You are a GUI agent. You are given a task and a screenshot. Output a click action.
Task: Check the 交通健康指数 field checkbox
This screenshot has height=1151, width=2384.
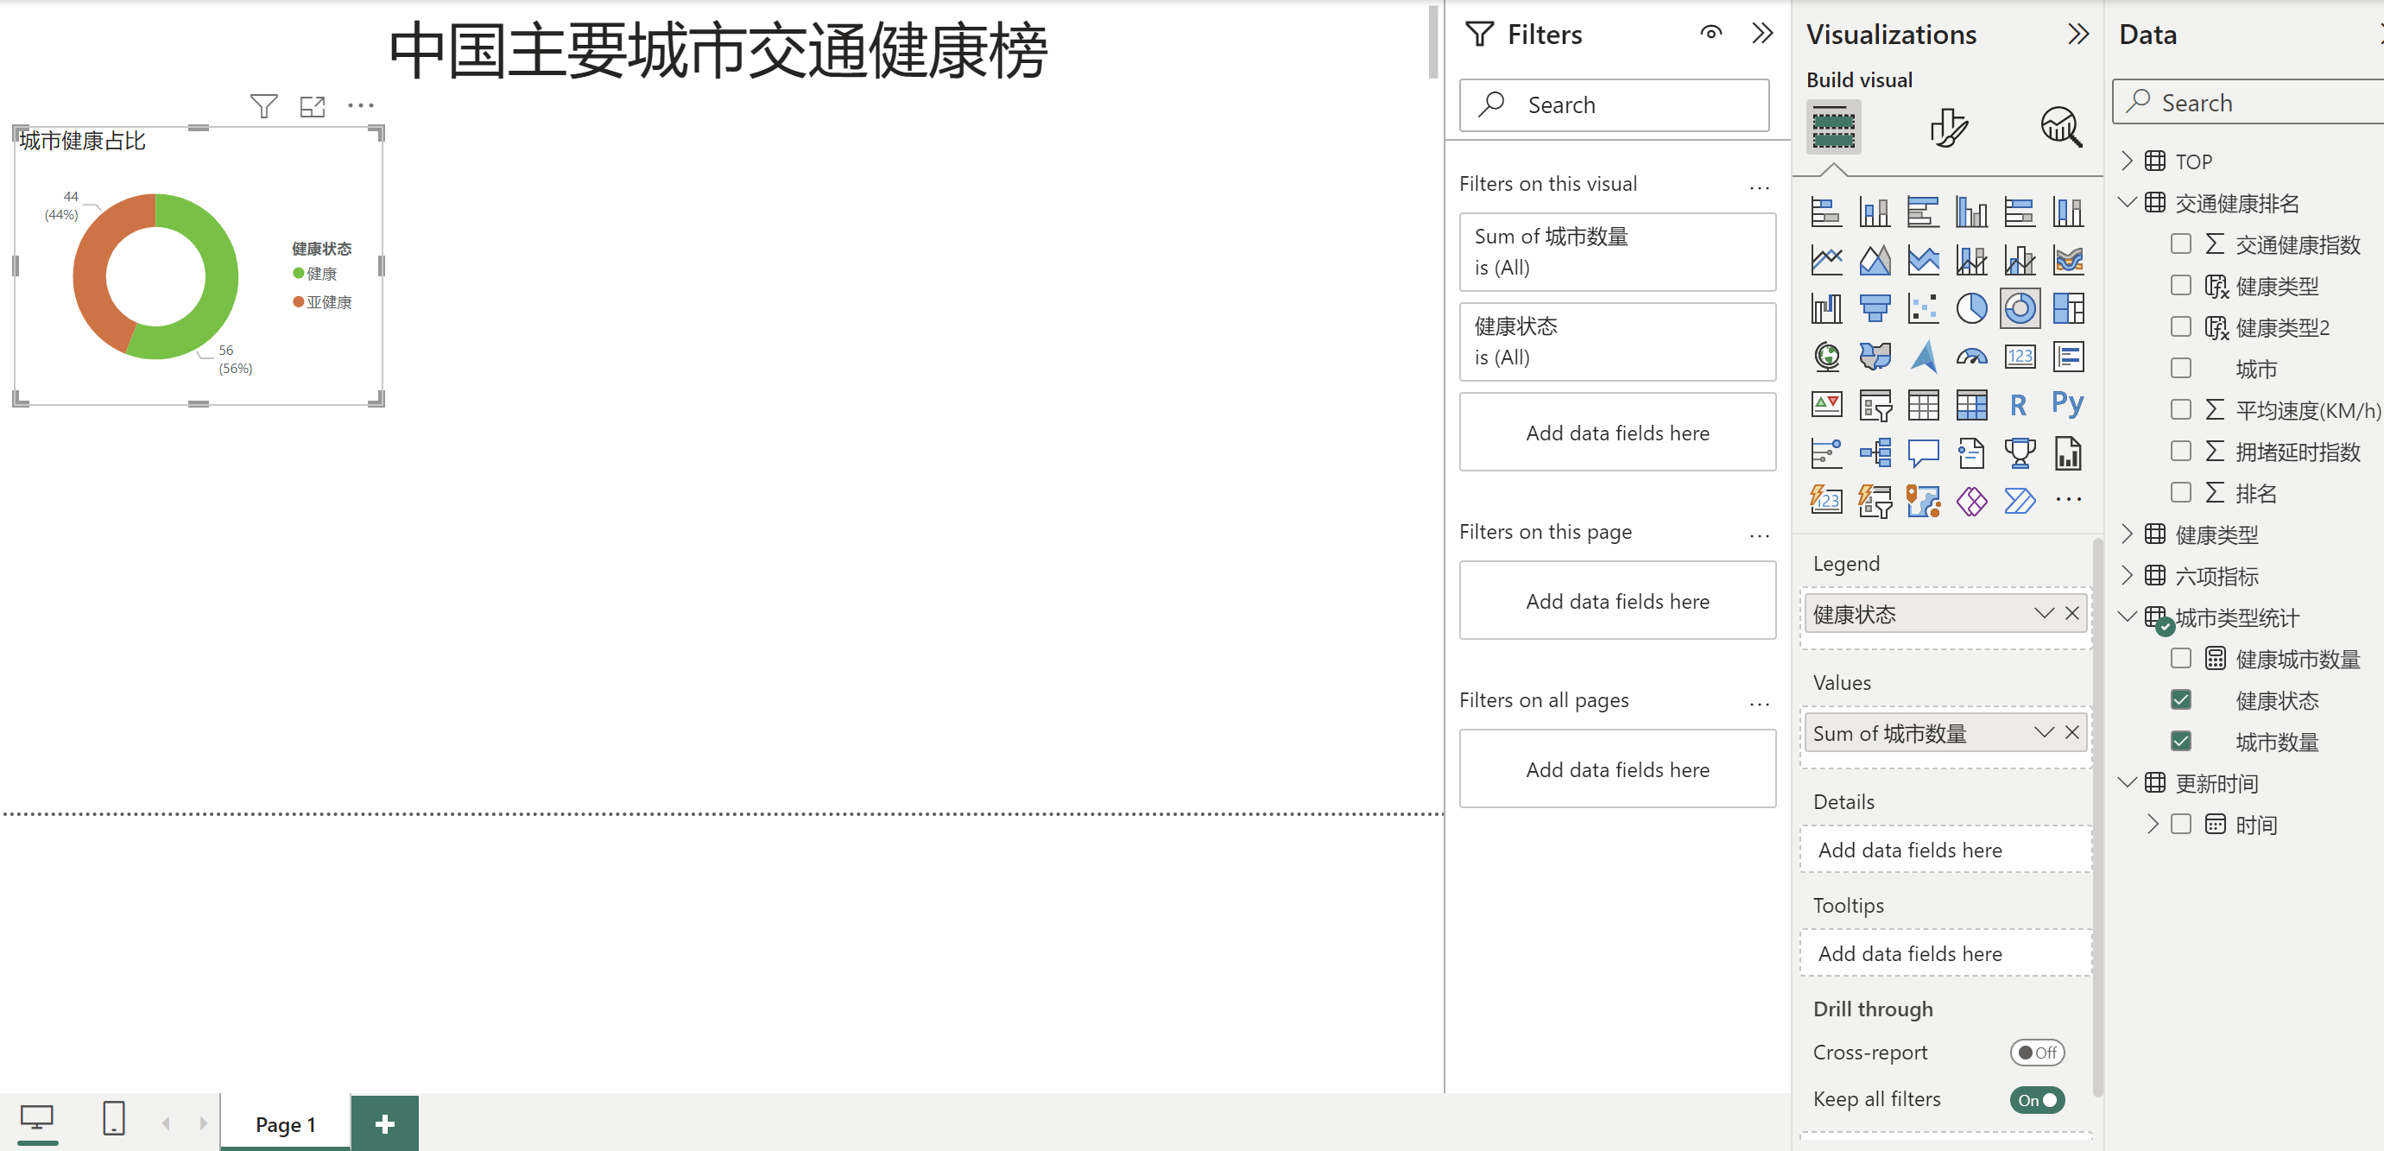click(x=2180, y=244)
